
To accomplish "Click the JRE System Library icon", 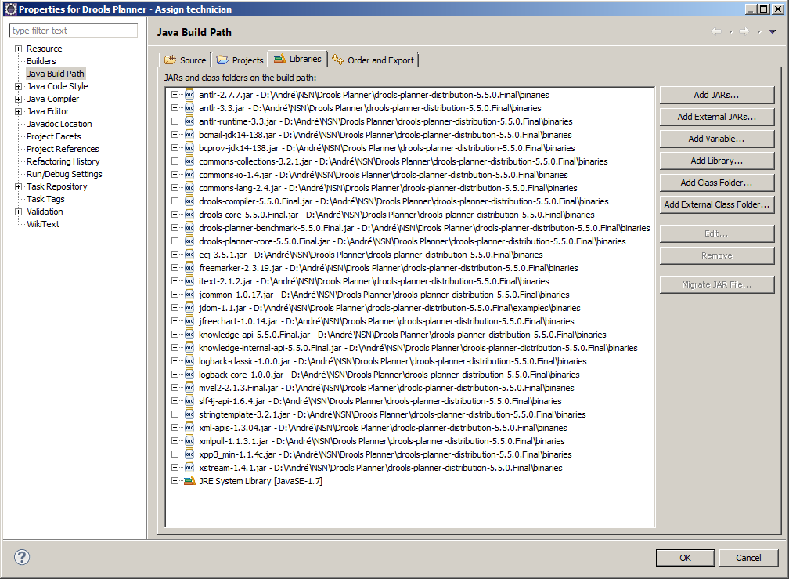I will point(189,481).
